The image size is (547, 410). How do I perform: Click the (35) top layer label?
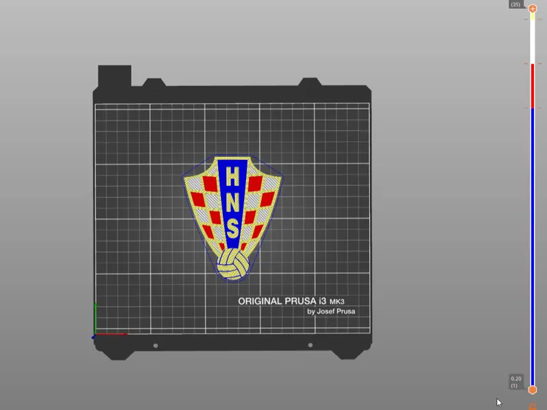tap(516, 5)
